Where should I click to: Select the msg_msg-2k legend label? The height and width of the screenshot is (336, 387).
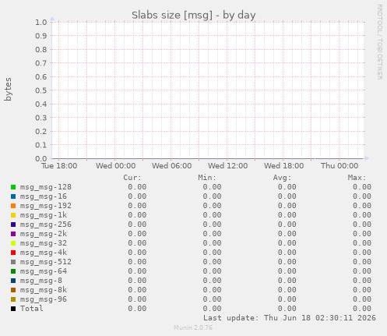coord(44,234)
